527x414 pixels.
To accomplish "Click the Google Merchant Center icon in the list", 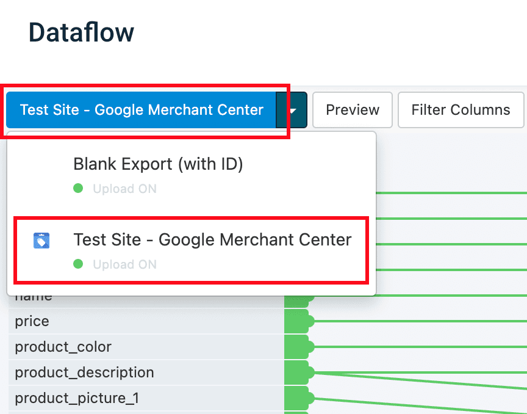I will pos(41,241).
